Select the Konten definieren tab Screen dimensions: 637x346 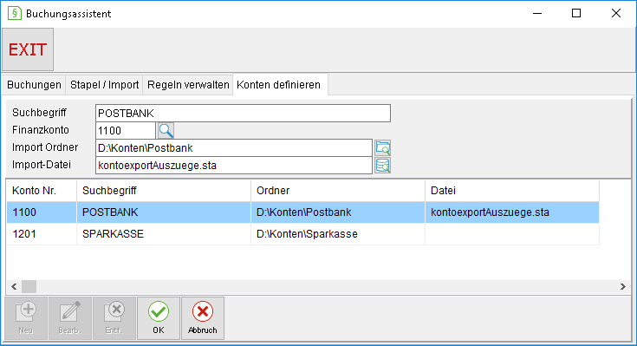coord(279,85)
